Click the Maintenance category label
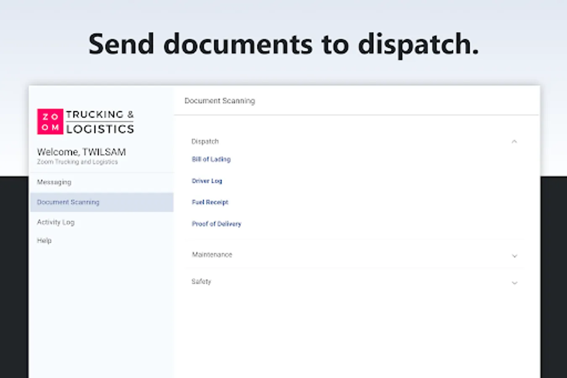Viewport: 567px width, 378px height. (212, 255)
